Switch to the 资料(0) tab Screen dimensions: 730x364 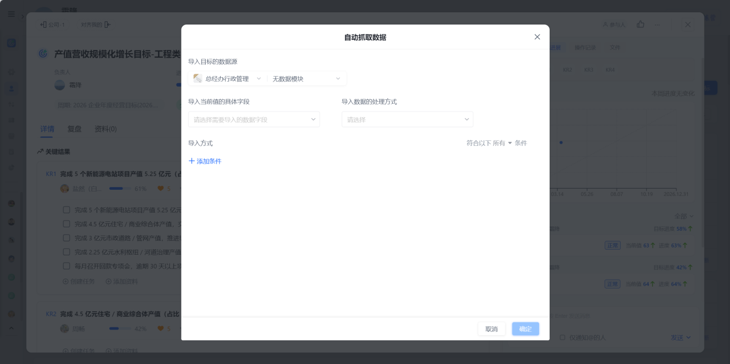click(105, 129)
